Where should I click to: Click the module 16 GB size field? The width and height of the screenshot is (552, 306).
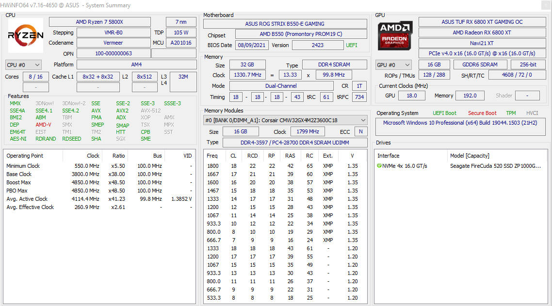241,131
